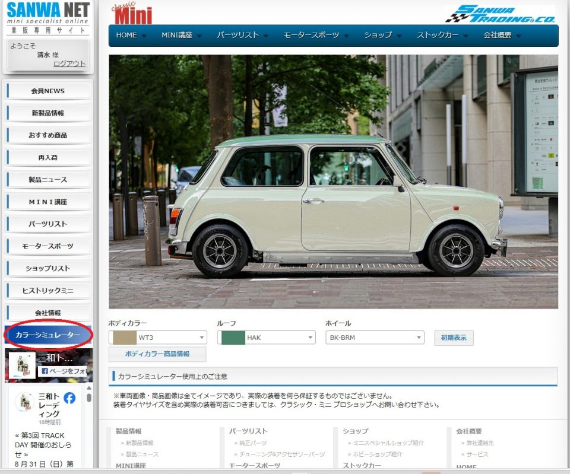
Task: Open 会社概要 in the top navigation
Action: click(498, 35)
